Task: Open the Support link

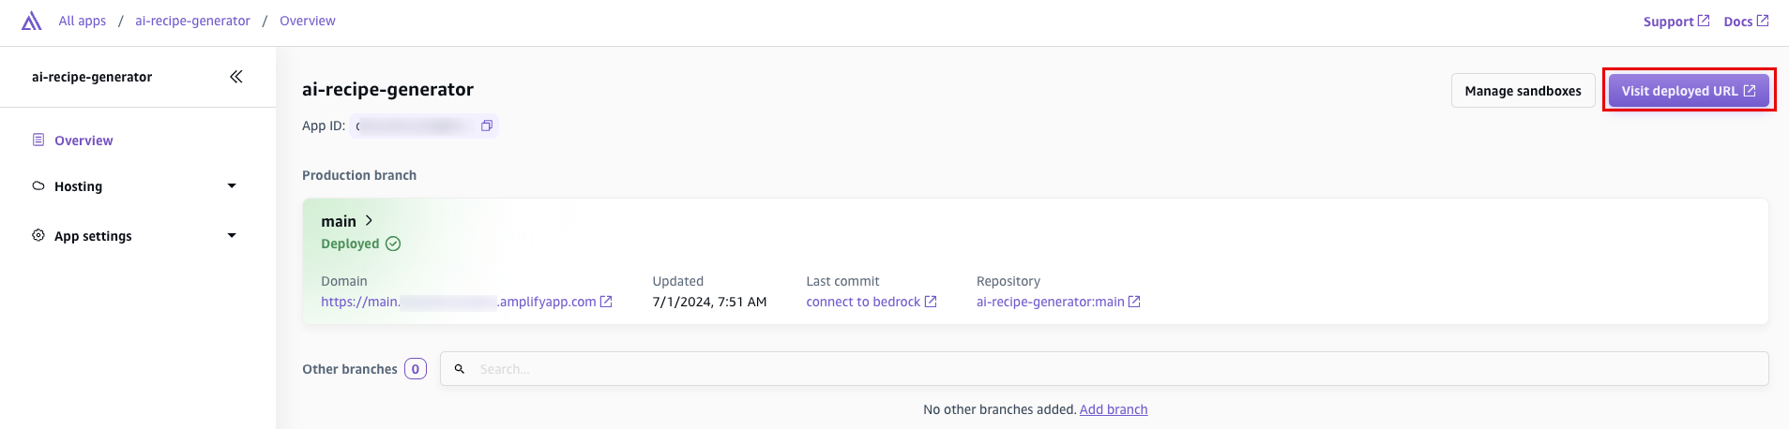Action: [1675, 22]
